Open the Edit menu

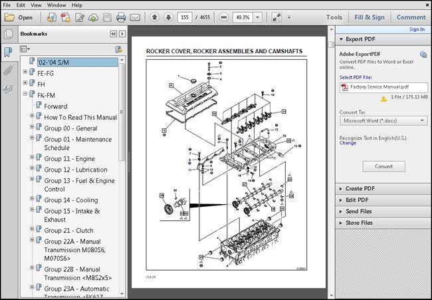21,5
